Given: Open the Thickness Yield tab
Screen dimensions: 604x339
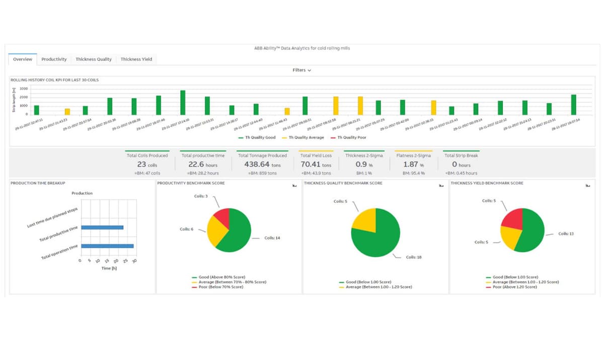Looking at the screenshot, I should (x=136, y=59).
